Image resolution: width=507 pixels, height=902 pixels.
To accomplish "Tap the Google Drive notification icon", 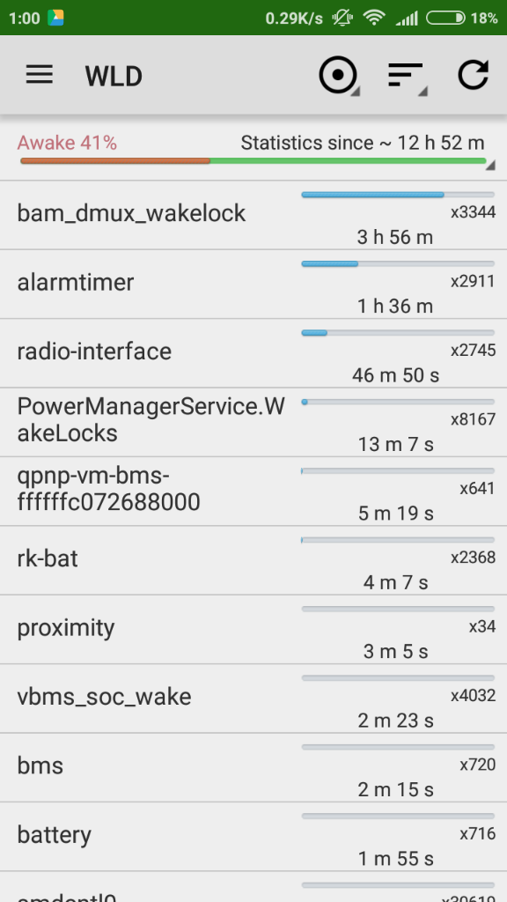I will coord(55,18).
